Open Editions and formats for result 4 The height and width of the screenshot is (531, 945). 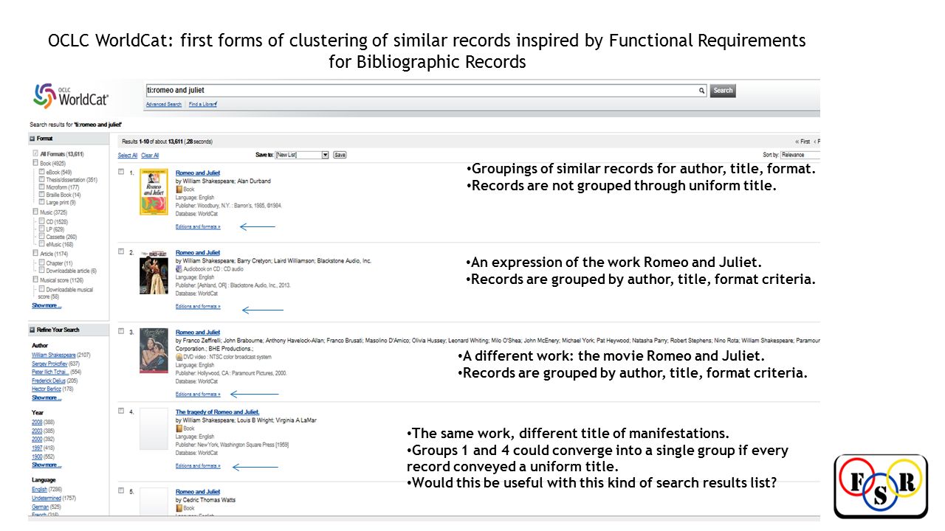coord(198,466)
